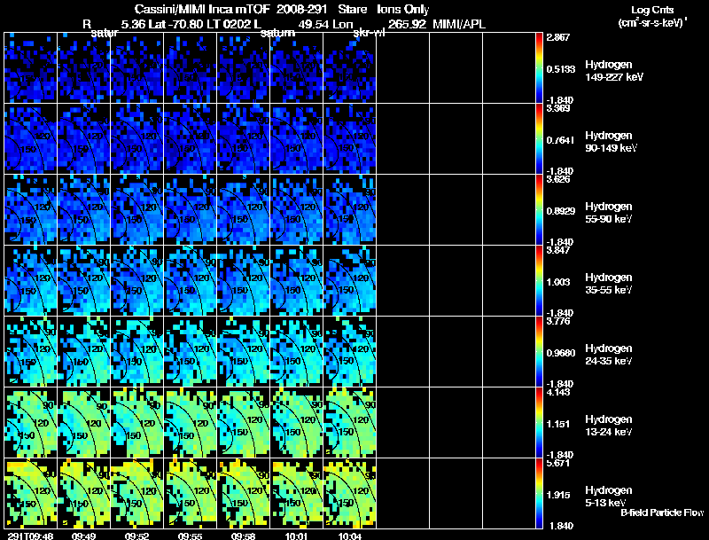Click the '0.7641' colorbar midpoint value
The height and width of the screenshot is (540, 709).
click(x=561, y=140)
